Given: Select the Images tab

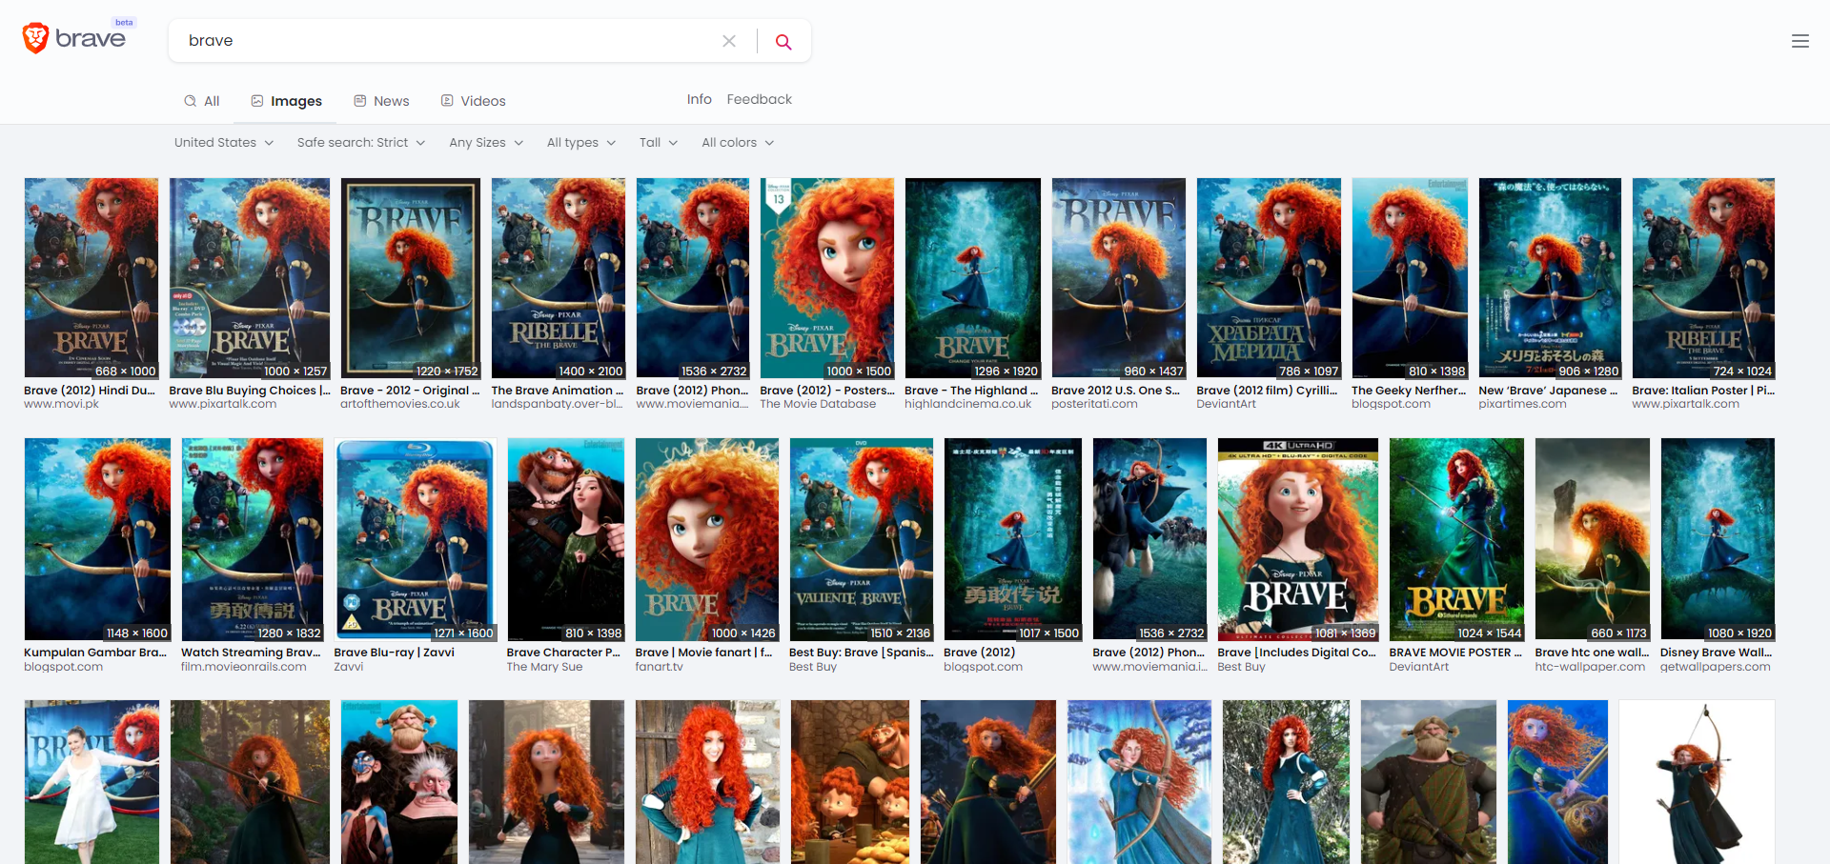Looking at the screenshot, I should click(x=286, y=101).
